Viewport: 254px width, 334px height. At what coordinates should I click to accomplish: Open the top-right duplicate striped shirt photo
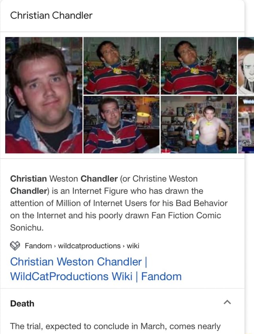pos(199,66)
